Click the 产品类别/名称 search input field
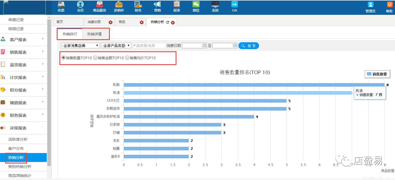 (x=149, y=46)
